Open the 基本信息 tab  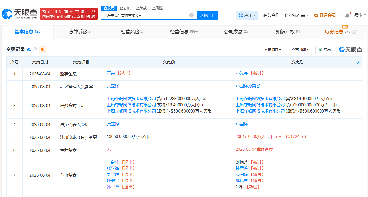[28, 32]
